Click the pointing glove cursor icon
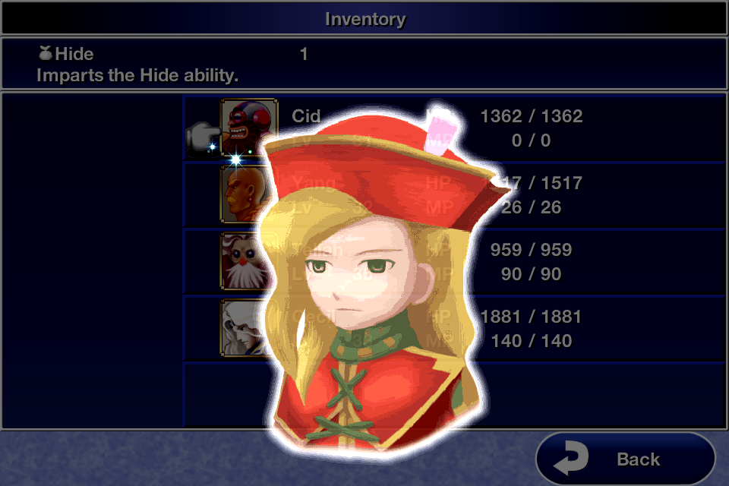 pos(203,137)
